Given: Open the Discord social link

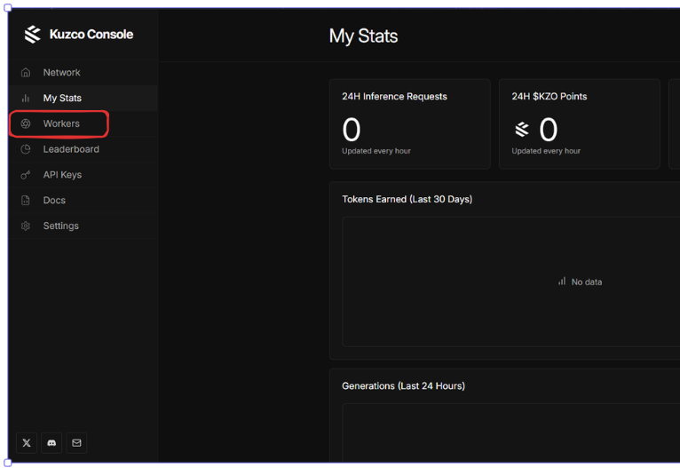Looking at the screenshot, I should pyautogui.click(x=51, y=442).
